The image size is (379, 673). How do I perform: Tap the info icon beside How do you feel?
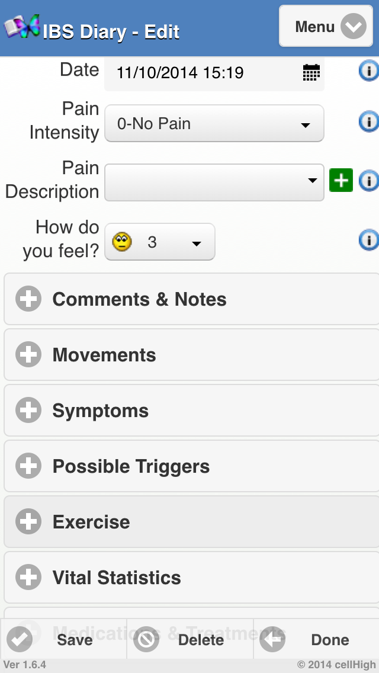click(368, 240)
